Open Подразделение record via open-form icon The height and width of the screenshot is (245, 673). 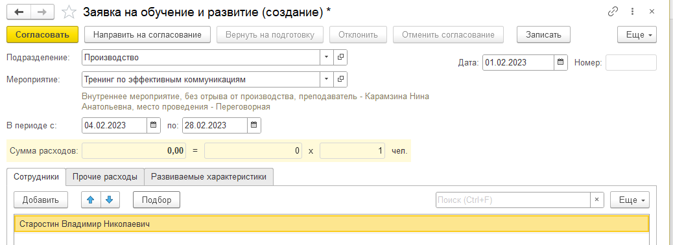(340, 57)
